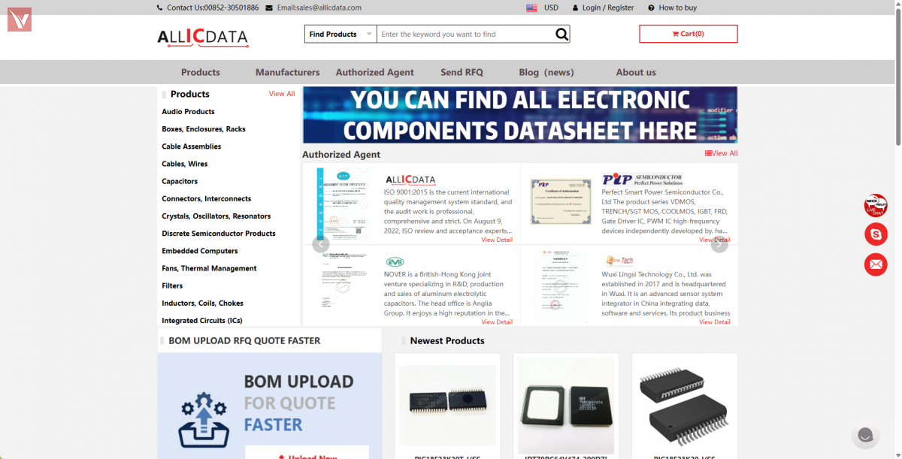
Task: Click the search magnifier icon
Action: (x=561, y=34)
